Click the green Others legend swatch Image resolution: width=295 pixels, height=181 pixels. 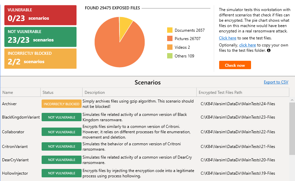tap(170, 56)
